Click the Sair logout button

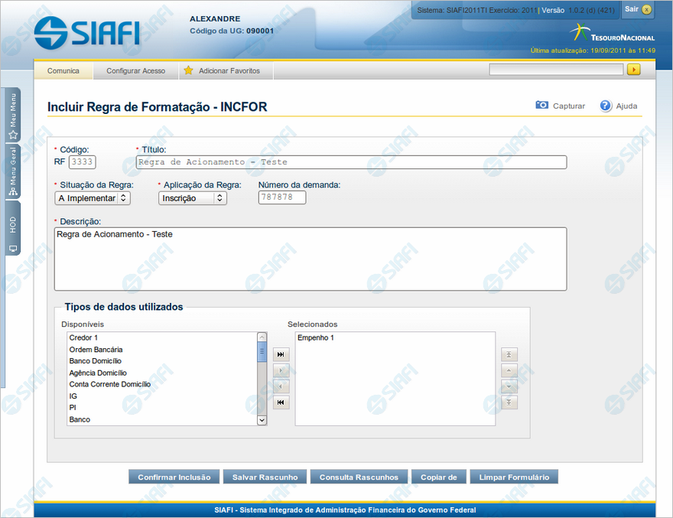638,9
